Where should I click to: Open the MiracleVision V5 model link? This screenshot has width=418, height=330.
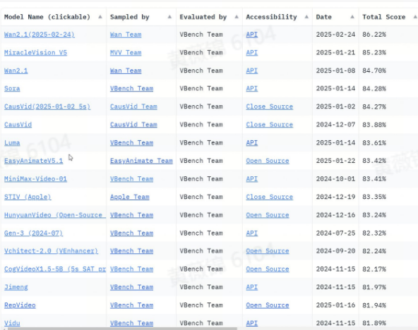tap(35, 53)
